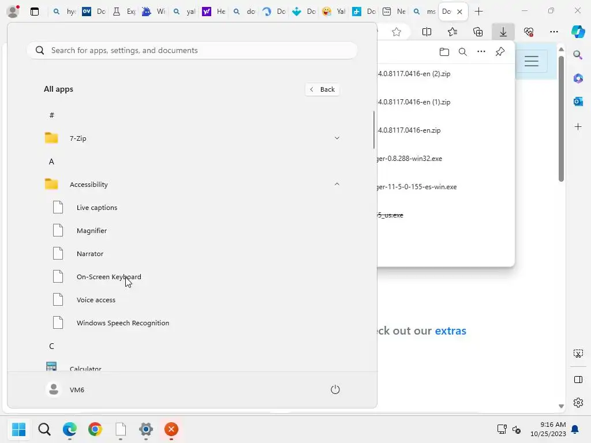
Task: Toggle the Downloads toolbar button
Action: coord(503,32)
